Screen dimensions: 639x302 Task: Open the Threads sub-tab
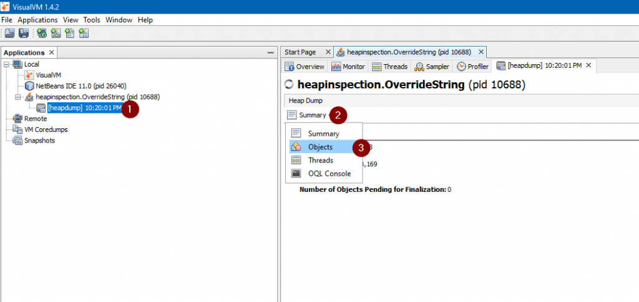tap(390, 66)
